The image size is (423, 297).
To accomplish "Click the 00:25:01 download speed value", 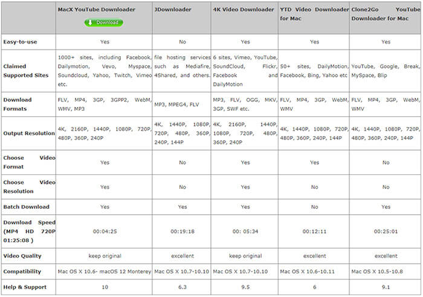I will 386,232.
